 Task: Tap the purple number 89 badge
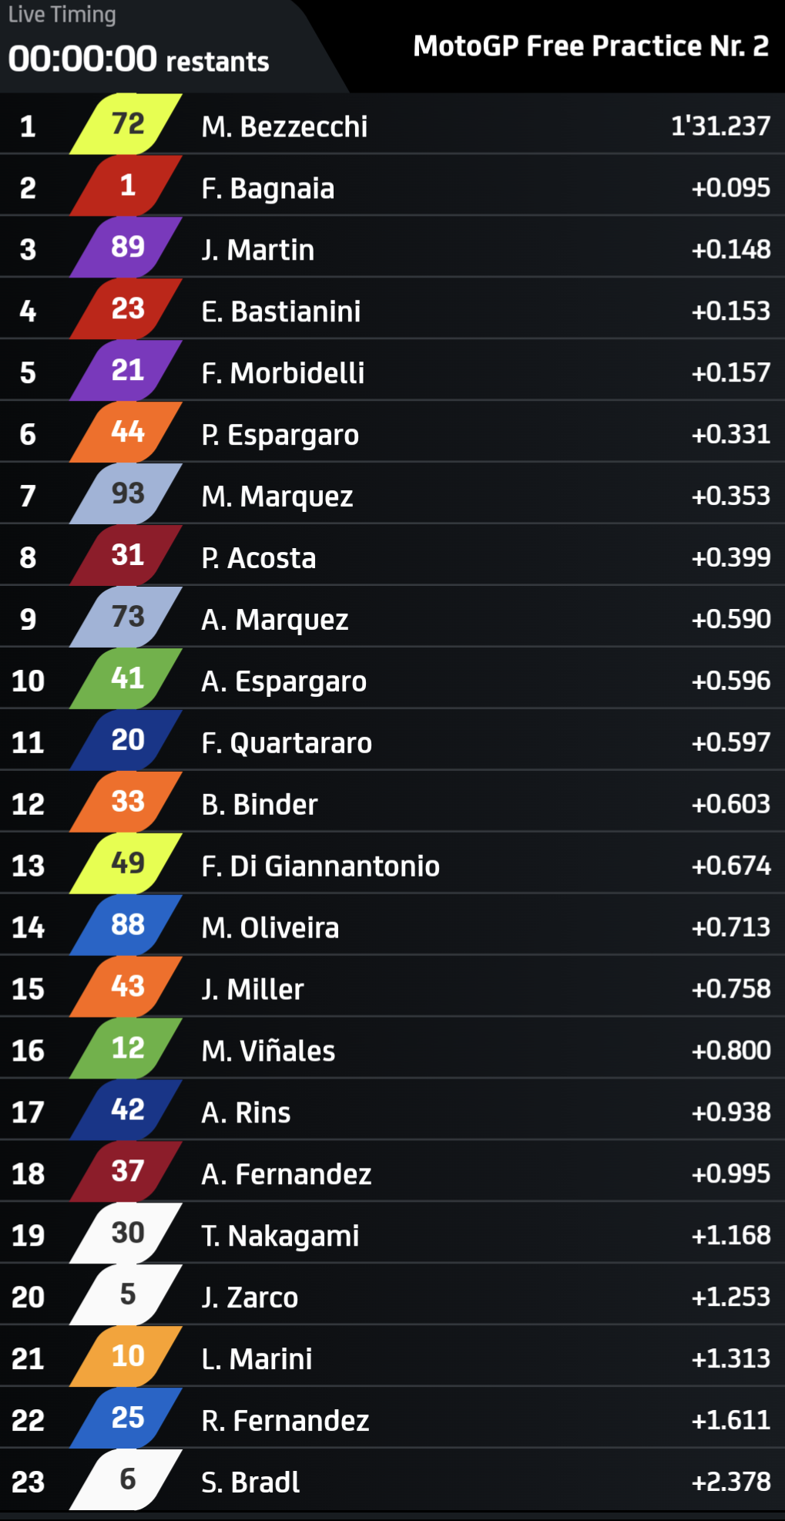click(127, 247)
